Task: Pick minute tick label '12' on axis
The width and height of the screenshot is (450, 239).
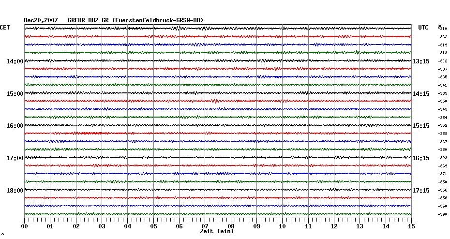Action: [334, 226]
